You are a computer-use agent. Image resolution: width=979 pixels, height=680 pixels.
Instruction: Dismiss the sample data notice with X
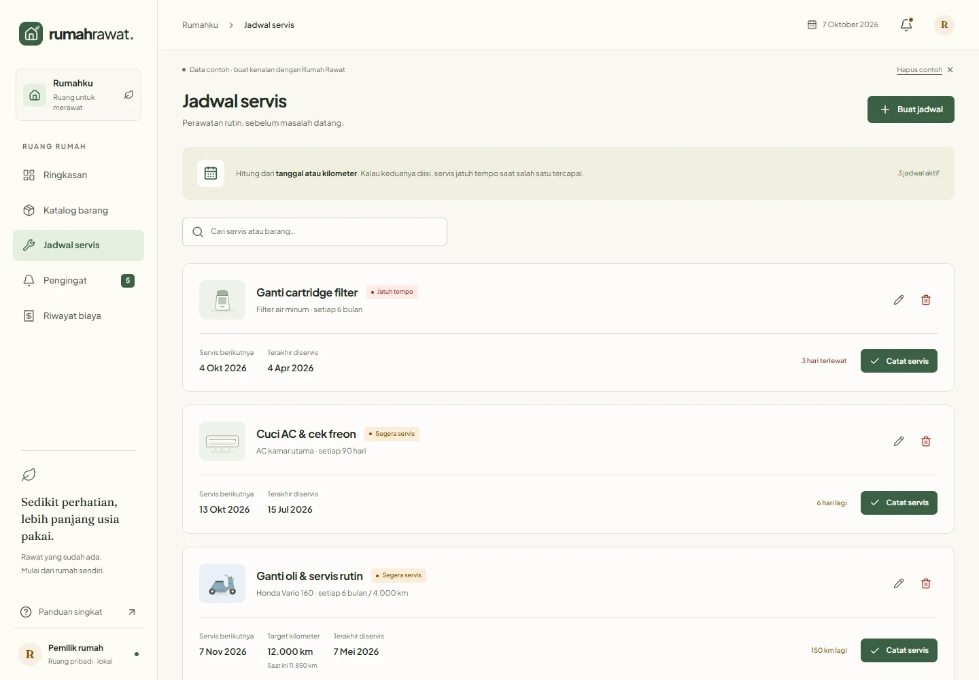950,70
